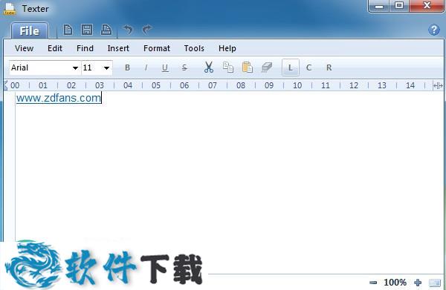Click the www.zdfans.com link text

[59, 98]
